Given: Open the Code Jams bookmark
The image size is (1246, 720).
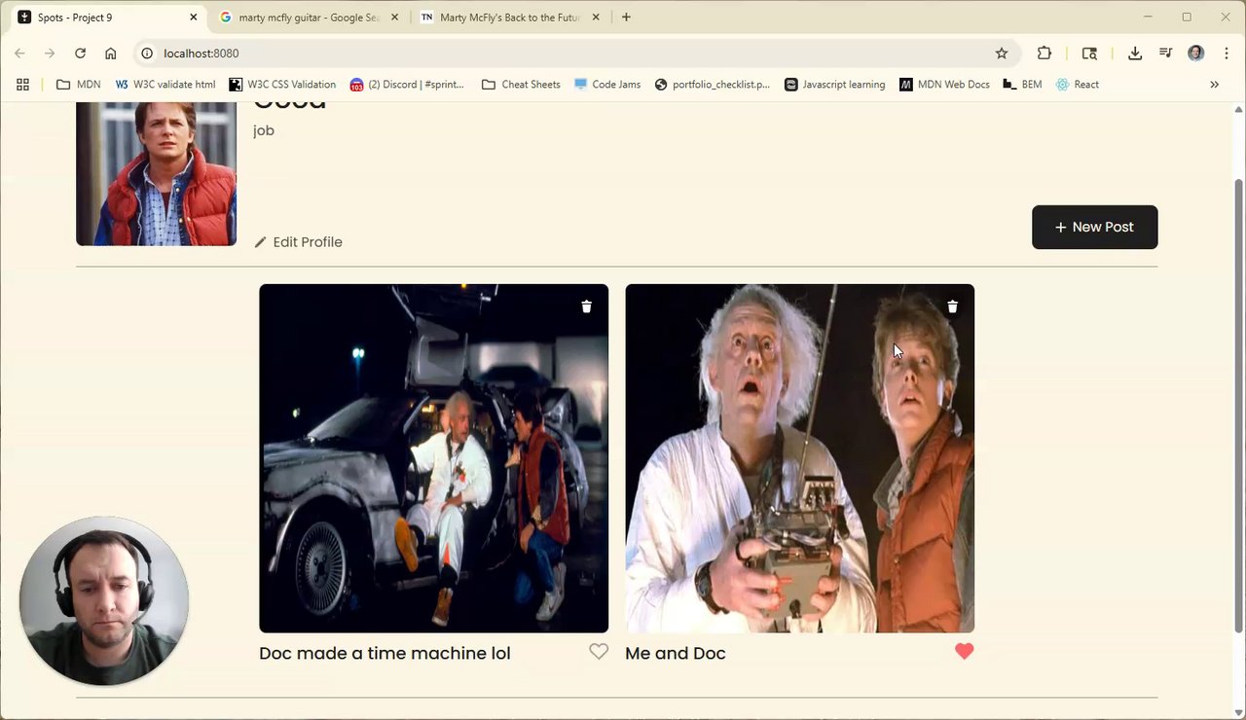Looking at the screenshot, I should [607, 85].
